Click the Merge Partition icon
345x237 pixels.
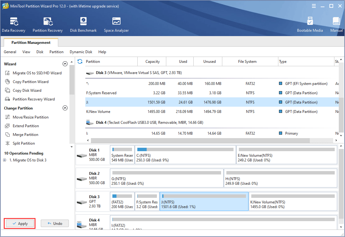[x=7, y=135]
